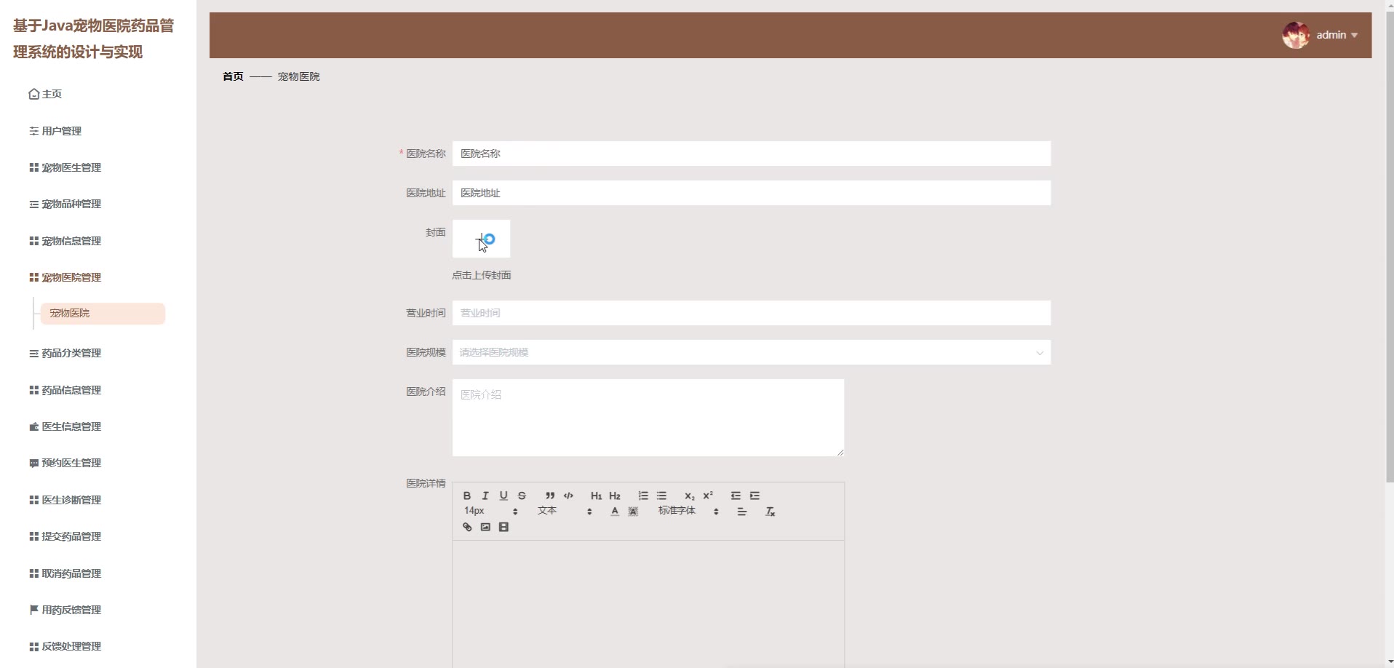Open the text alignment options
The width and height of the screenshot is (1394, 668).
pos(742,512)
